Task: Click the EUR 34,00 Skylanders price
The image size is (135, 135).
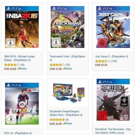Action: [55, 124]
